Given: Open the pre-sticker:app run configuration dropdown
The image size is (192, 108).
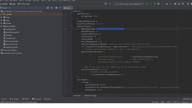Looking at the screenshot, I should [128, 4].
